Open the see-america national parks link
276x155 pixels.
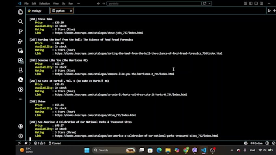pyautogui.click(x=136, y=136)
